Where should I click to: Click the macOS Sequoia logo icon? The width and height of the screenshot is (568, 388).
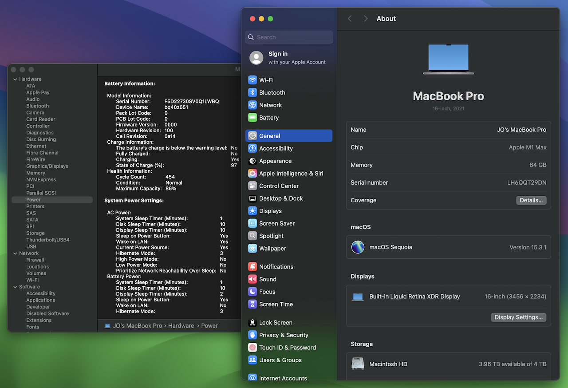pyautogui.click(x=358, y=247)
